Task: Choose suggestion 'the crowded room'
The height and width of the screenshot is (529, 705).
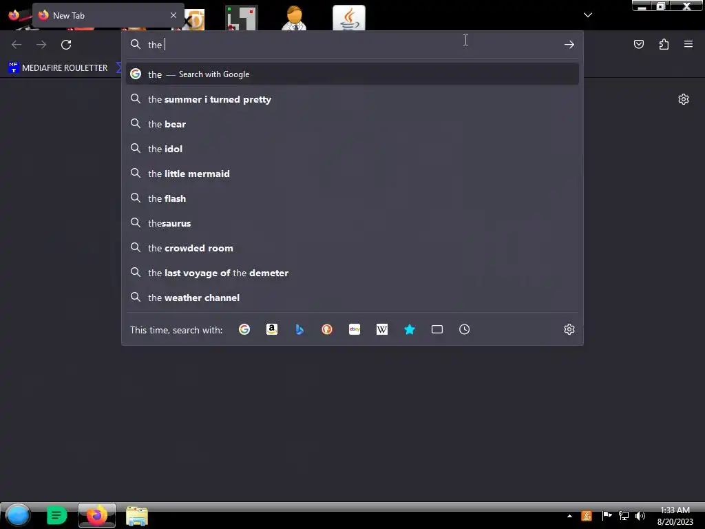Action: [352, 248]
